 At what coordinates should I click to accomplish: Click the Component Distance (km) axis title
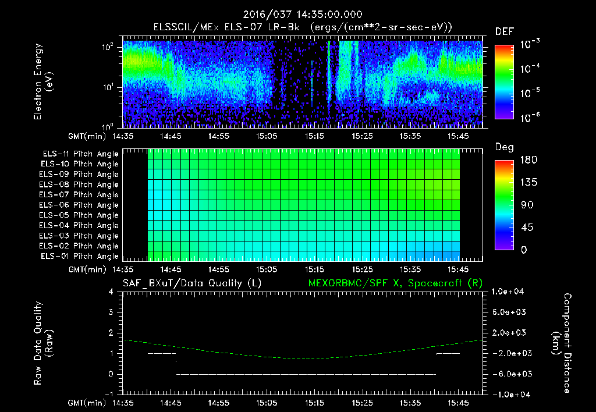(562, 343)
